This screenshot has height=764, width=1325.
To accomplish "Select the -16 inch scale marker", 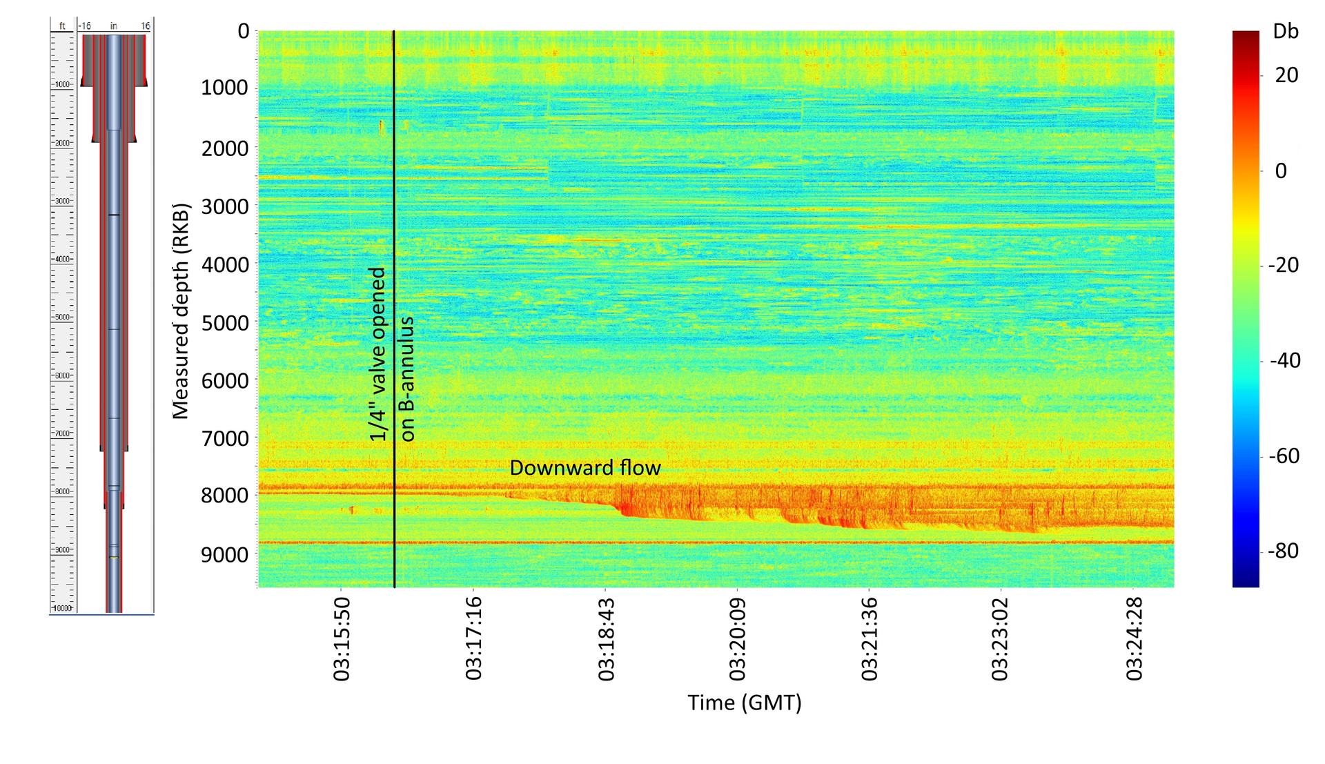I will (x=84, y=25).
